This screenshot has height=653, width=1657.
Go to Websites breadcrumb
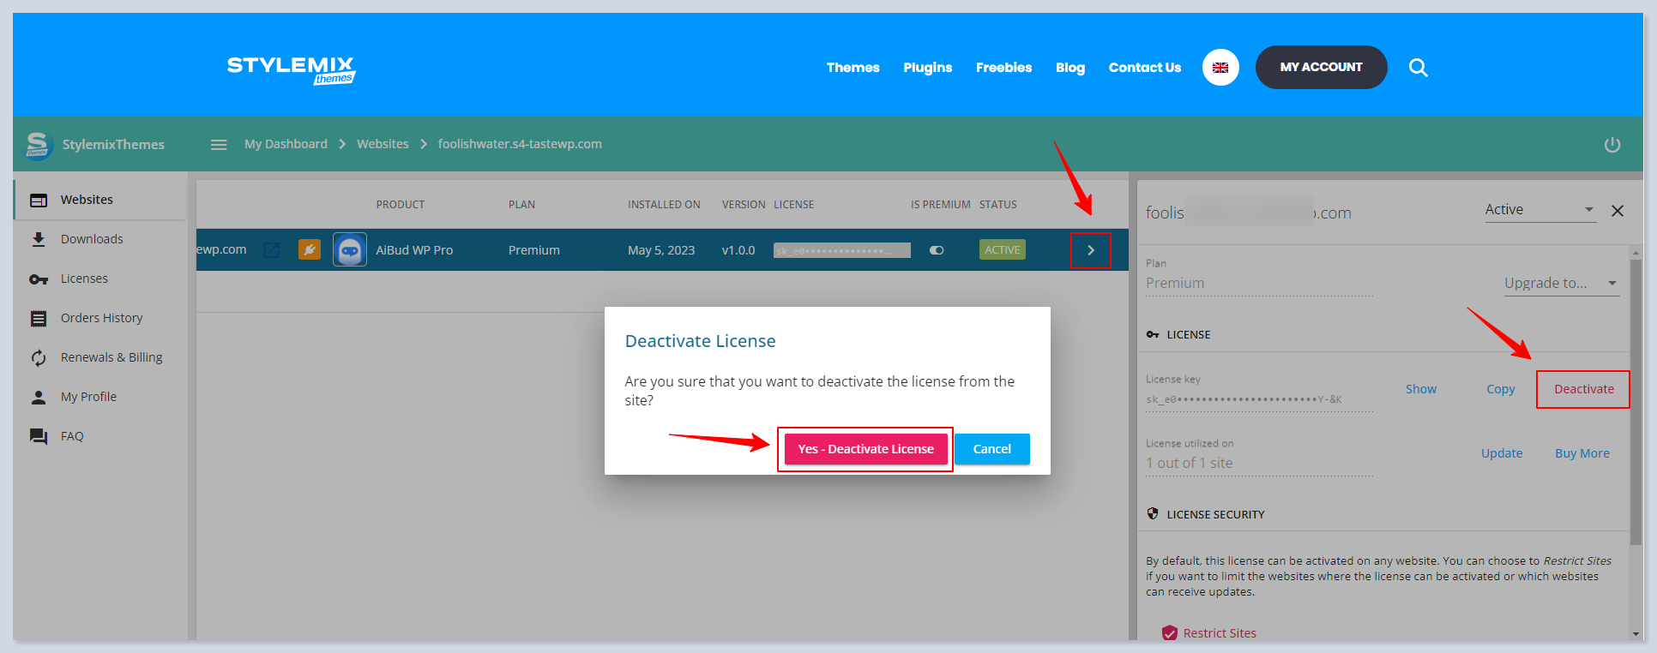coord(383,144)
